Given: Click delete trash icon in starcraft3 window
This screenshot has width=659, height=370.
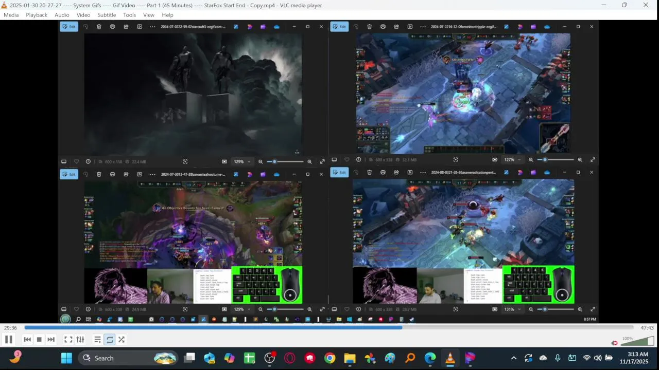Looking at the screenshot, I should 99,27.
